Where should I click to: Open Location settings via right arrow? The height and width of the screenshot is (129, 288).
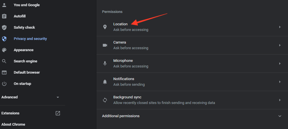[x=280, y=27]
